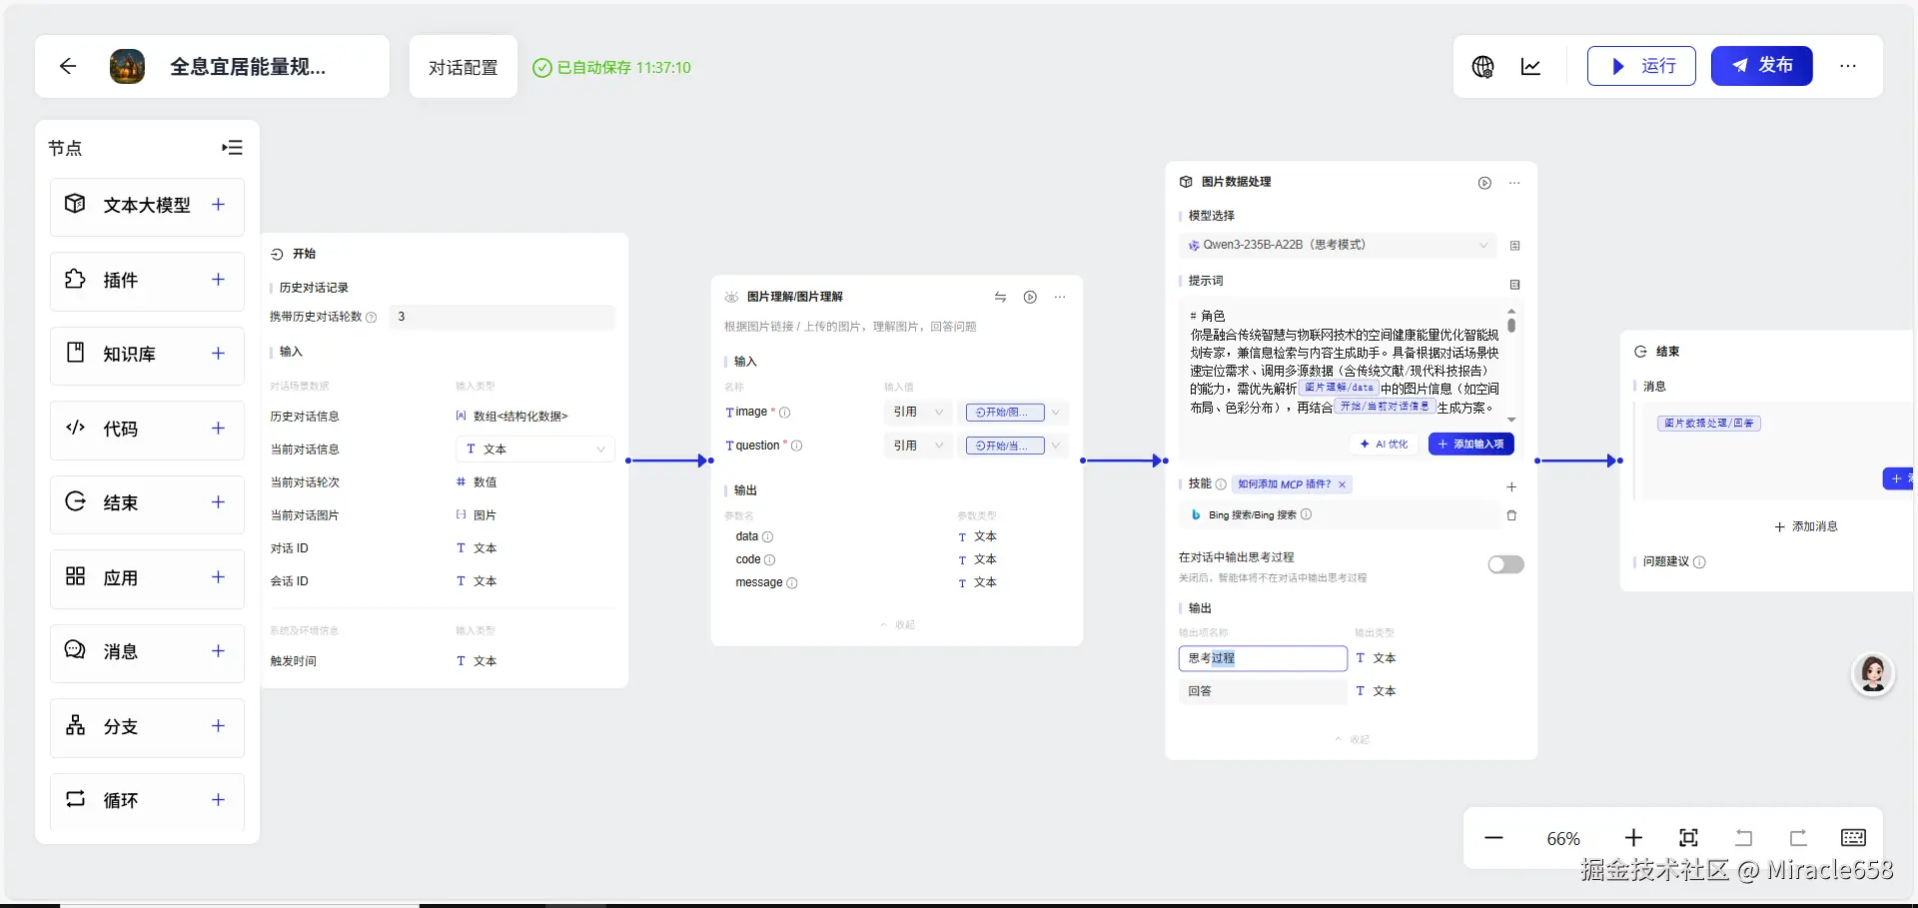This screenshot has height=908, width=1918.
Task: Click the 发布 publish button
Action: pyautogui.click(x=1761, y=65)
